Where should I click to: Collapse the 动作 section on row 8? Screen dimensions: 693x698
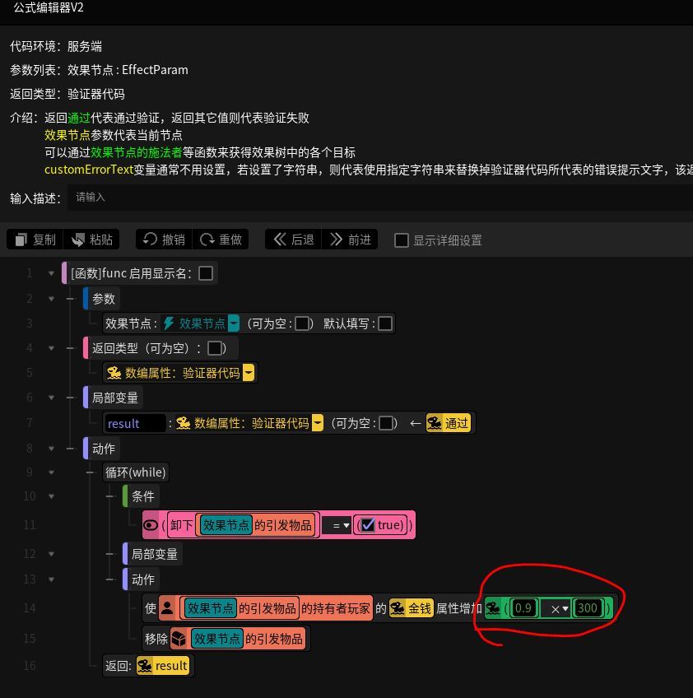pos(51,449)
